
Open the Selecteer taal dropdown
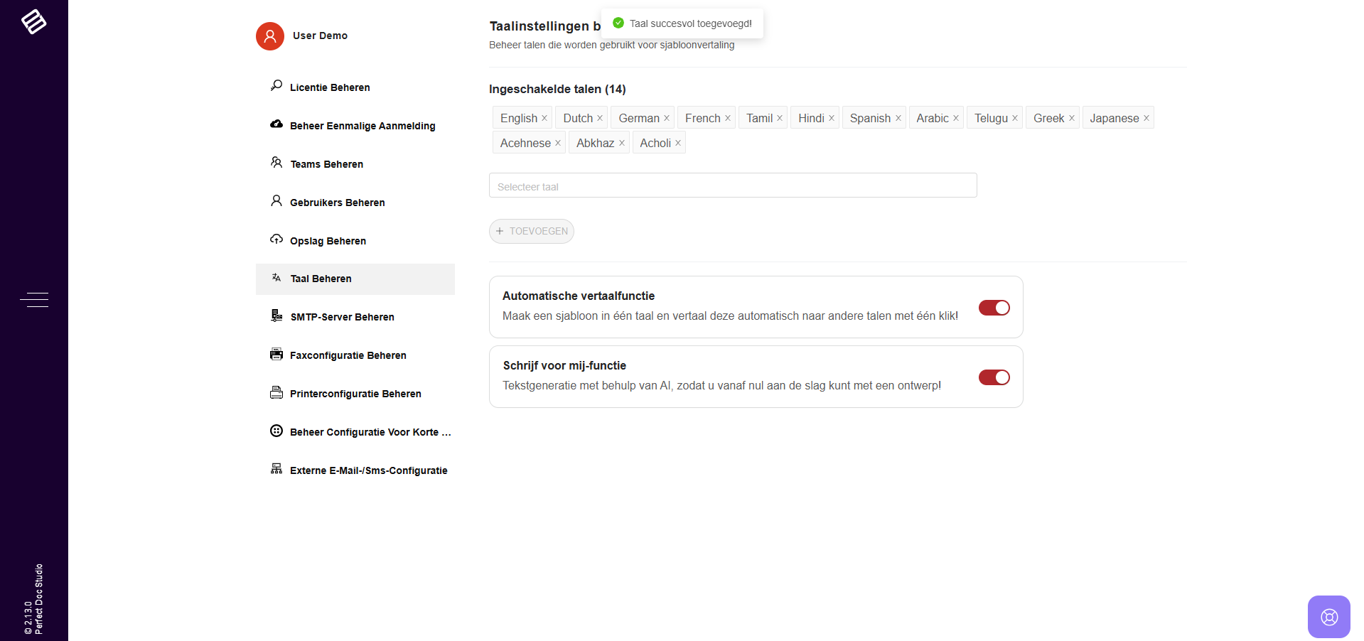pyautogui.click(x=732, y=186)
